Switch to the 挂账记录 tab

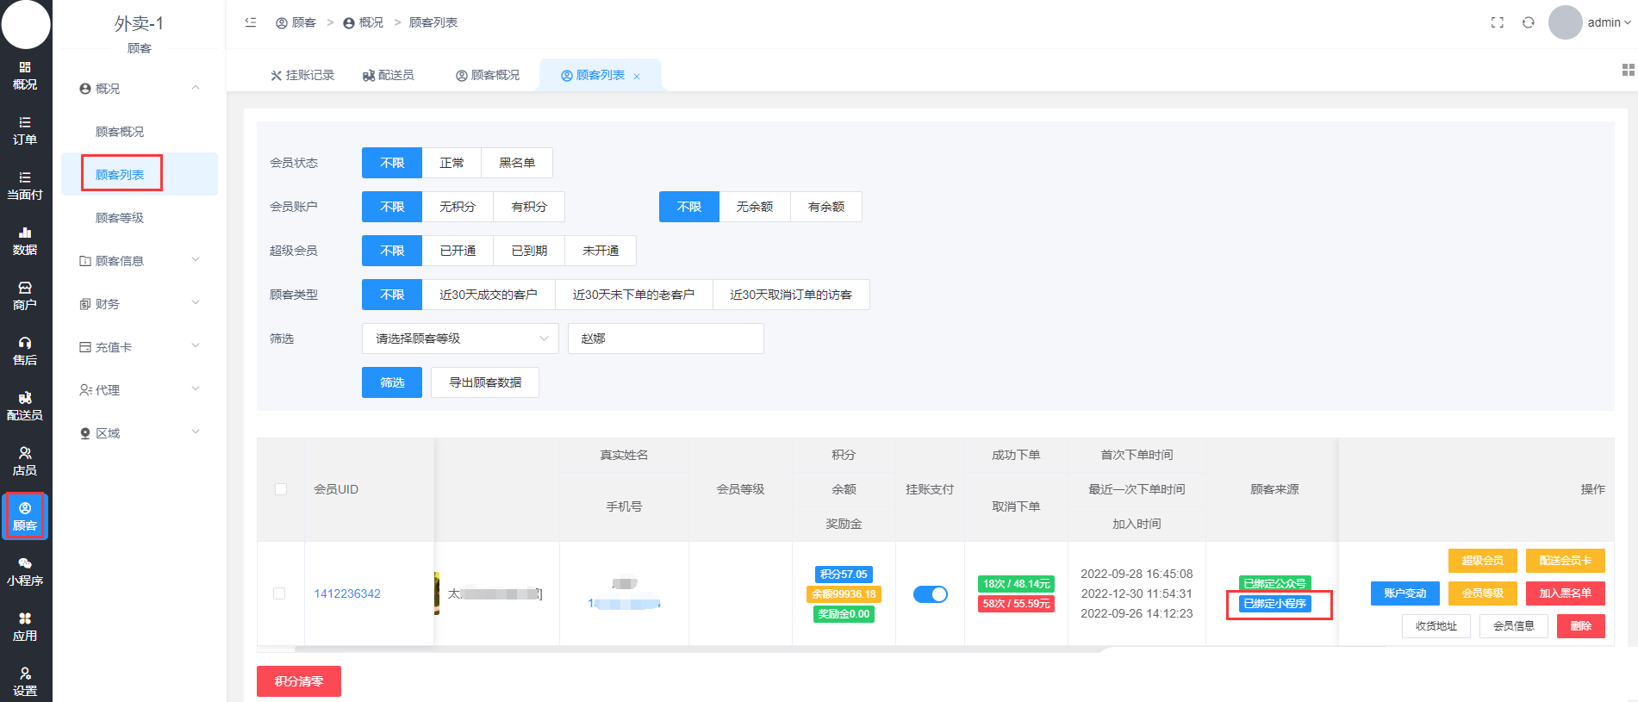click(302, 76)
